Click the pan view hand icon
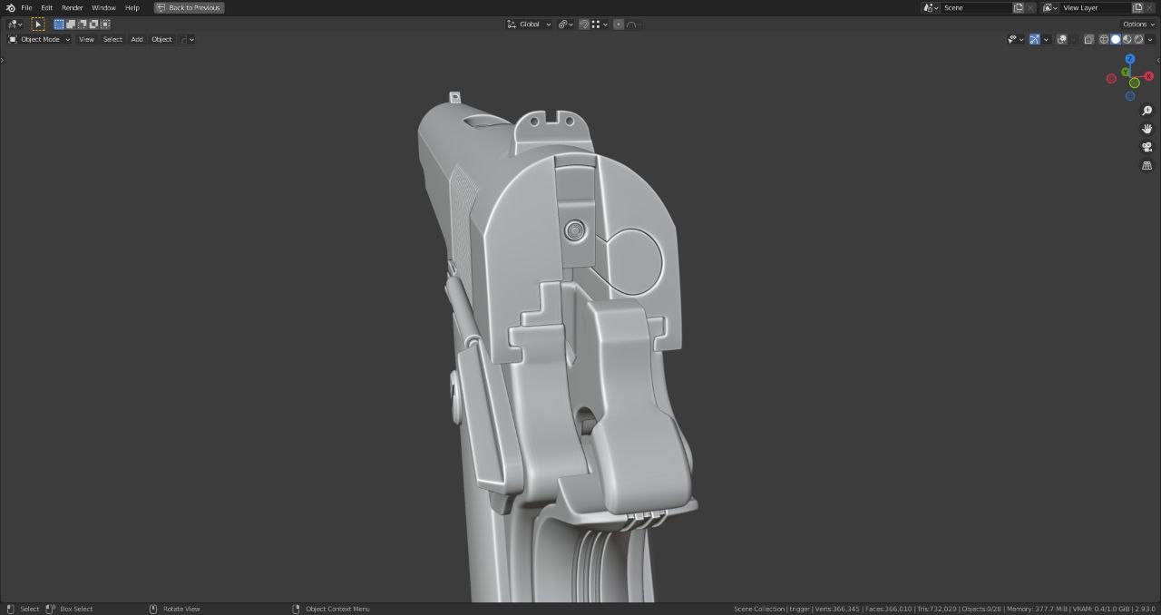Image resolution: width=1161 pixels, height=615 pixels. click(1146, 129)
